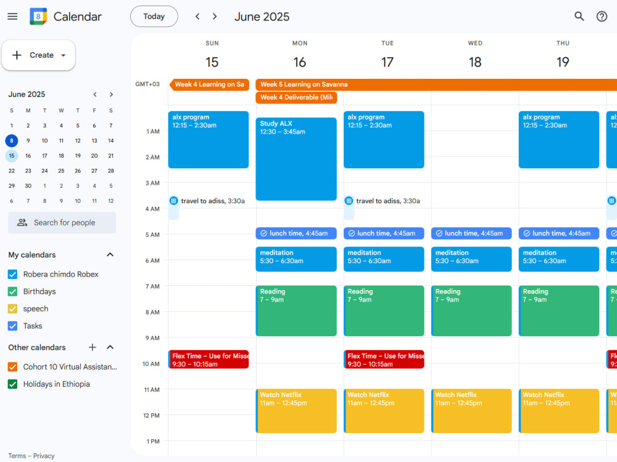Toggle Birthdays calendar checkbox
Screen dimensions: 617x462
pyautogui.click(x=12, y=291)
